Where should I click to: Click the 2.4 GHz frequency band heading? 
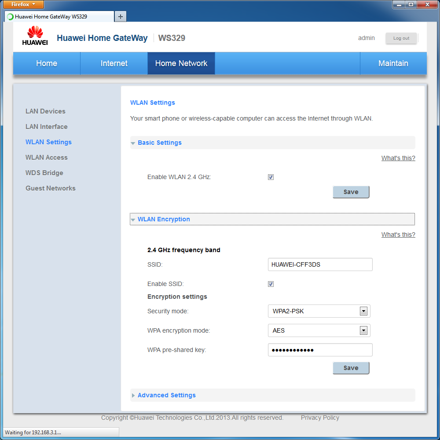click(184, 250)
